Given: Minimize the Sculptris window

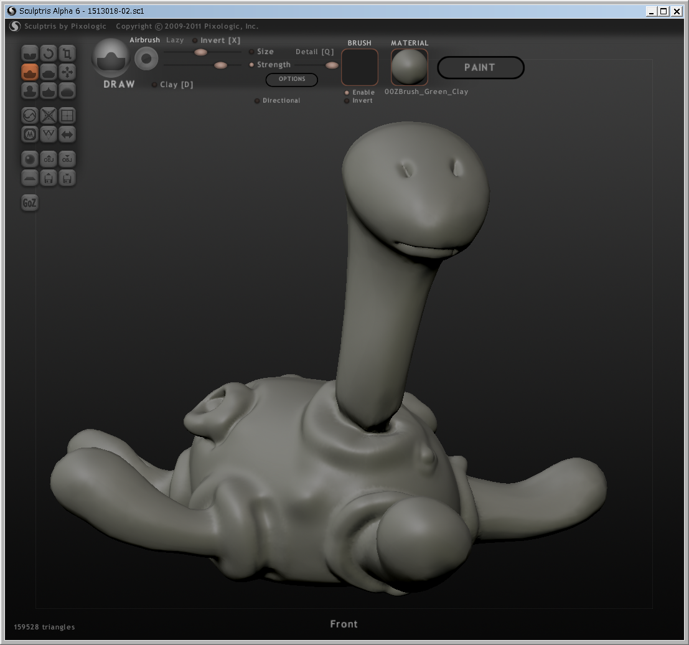Looking at the screenshot, I should click(652, 11).
